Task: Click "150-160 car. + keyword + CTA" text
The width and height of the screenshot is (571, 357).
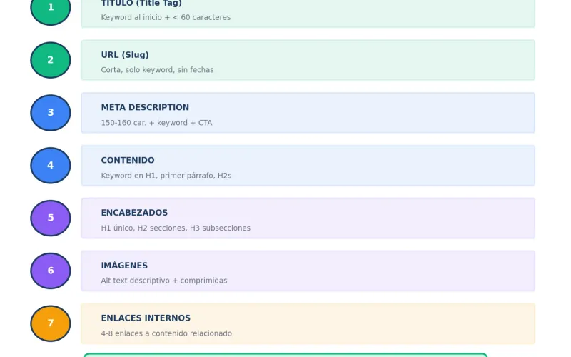Action: (156, 123)
